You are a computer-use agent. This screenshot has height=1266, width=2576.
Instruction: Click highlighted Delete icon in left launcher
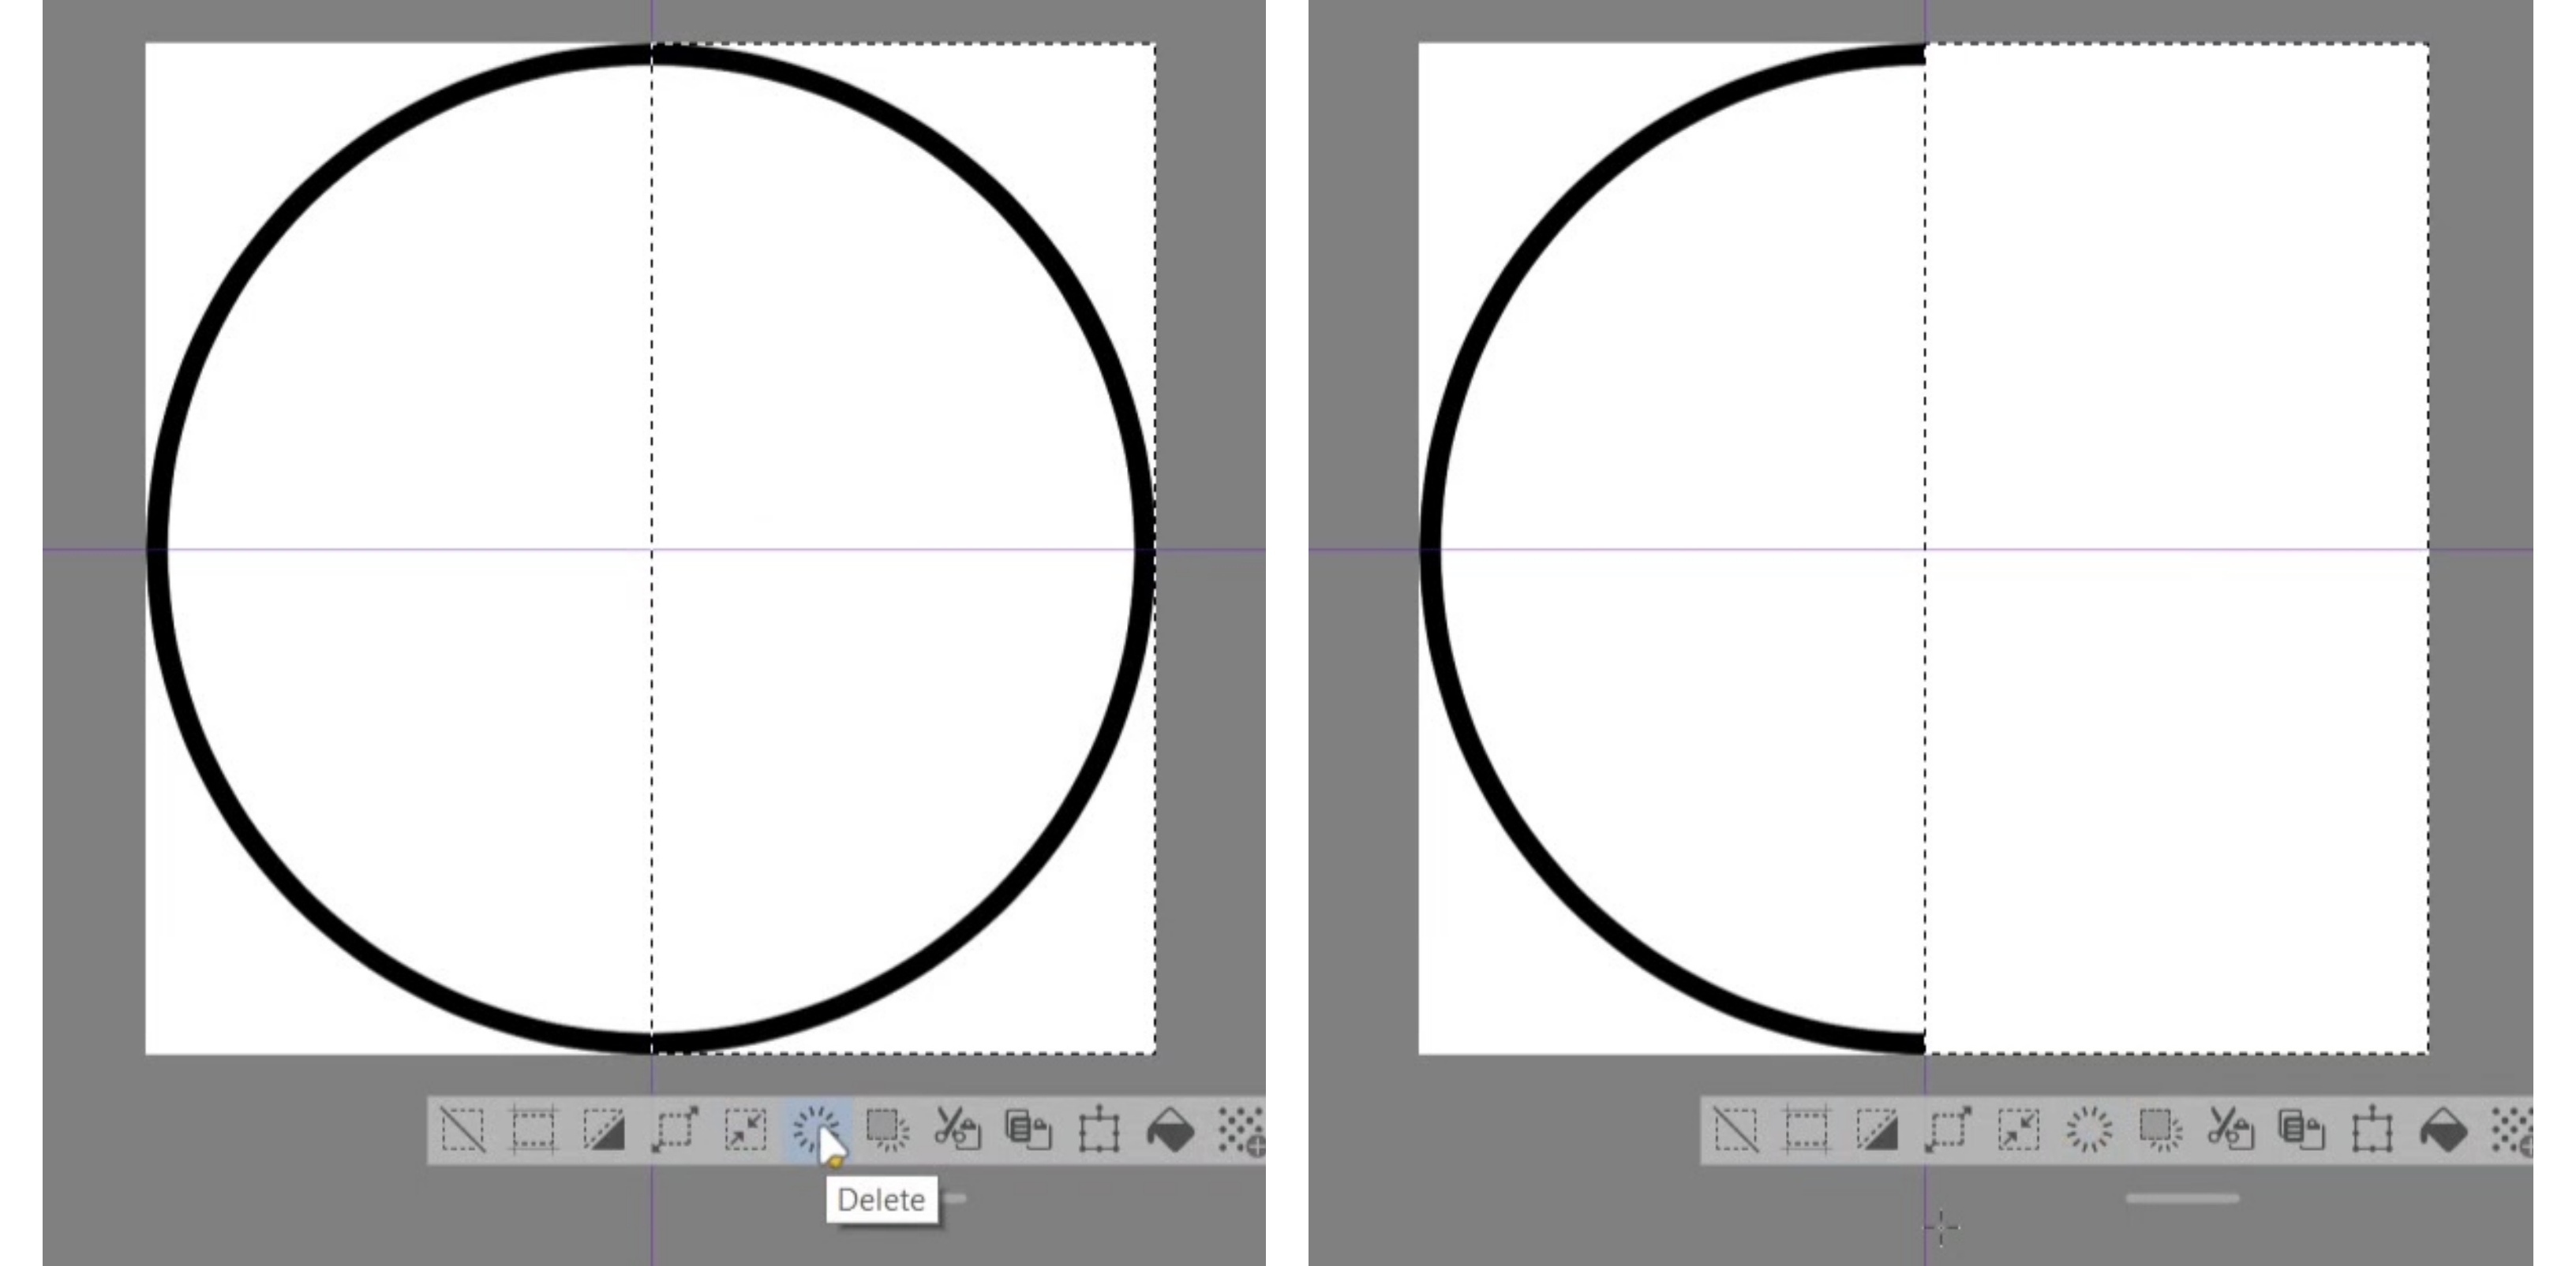815,1130
